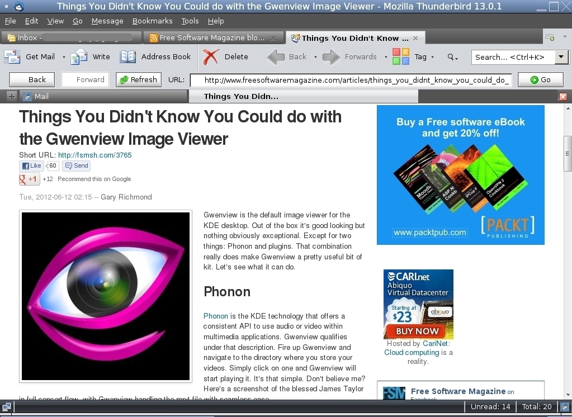Click the CARI.net Buy Now ad

click(x=418, y=304)
